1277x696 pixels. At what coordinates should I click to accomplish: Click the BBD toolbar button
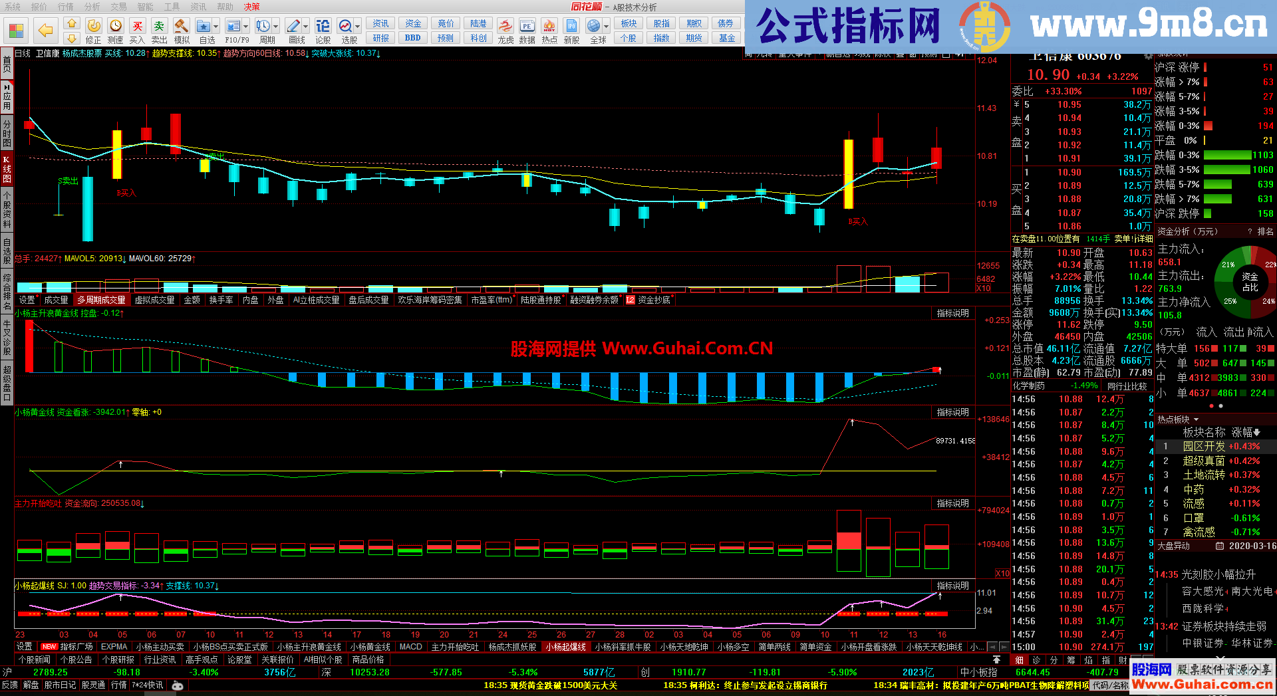[413, 38]
